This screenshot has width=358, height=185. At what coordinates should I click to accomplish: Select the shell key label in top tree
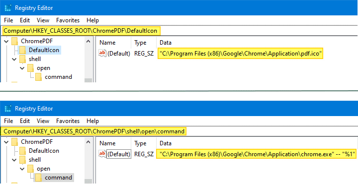coord(35,59)
